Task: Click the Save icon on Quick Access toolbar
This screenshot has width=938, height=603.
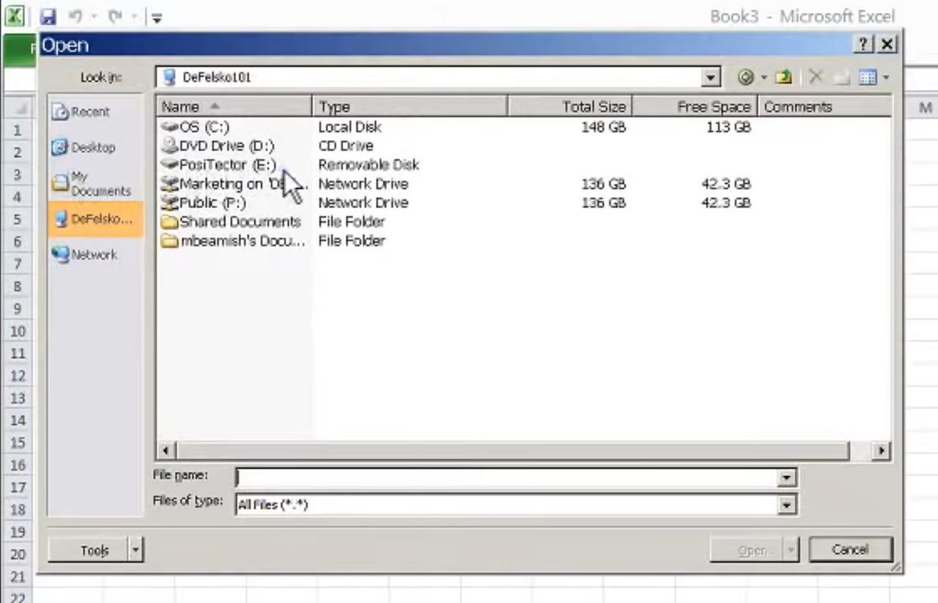Action: (x=48, y=16)
